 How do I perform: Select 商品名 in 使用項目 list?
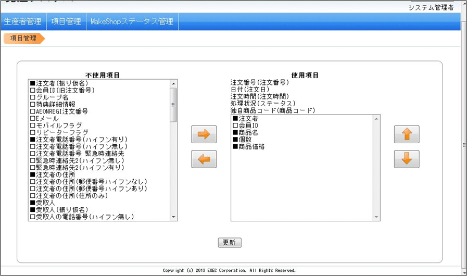pos(245,132)
